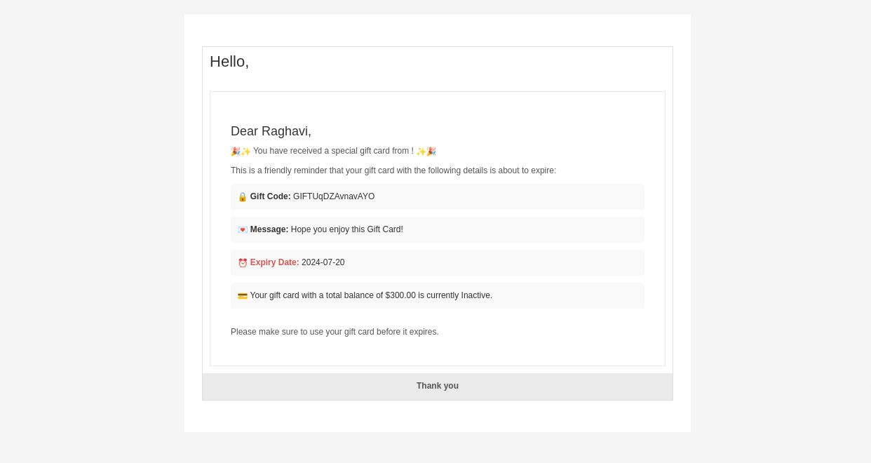
Task: Click the Hope you enjoy this Gift Card text
Action: point(346,229)
